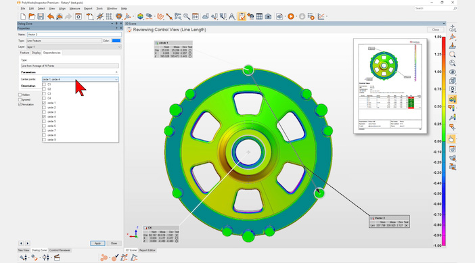Click the color map cube icon
Viewport: 475px width, 263px height.
[140, 16]
